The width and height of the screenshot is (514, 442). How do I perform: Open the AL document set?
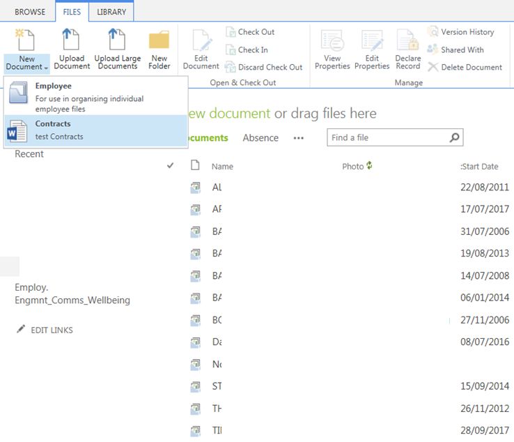(x=217, y=188)
